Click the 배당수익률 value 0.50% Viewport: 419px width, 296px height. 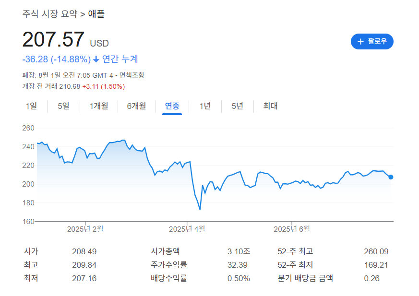pos(239,278)
